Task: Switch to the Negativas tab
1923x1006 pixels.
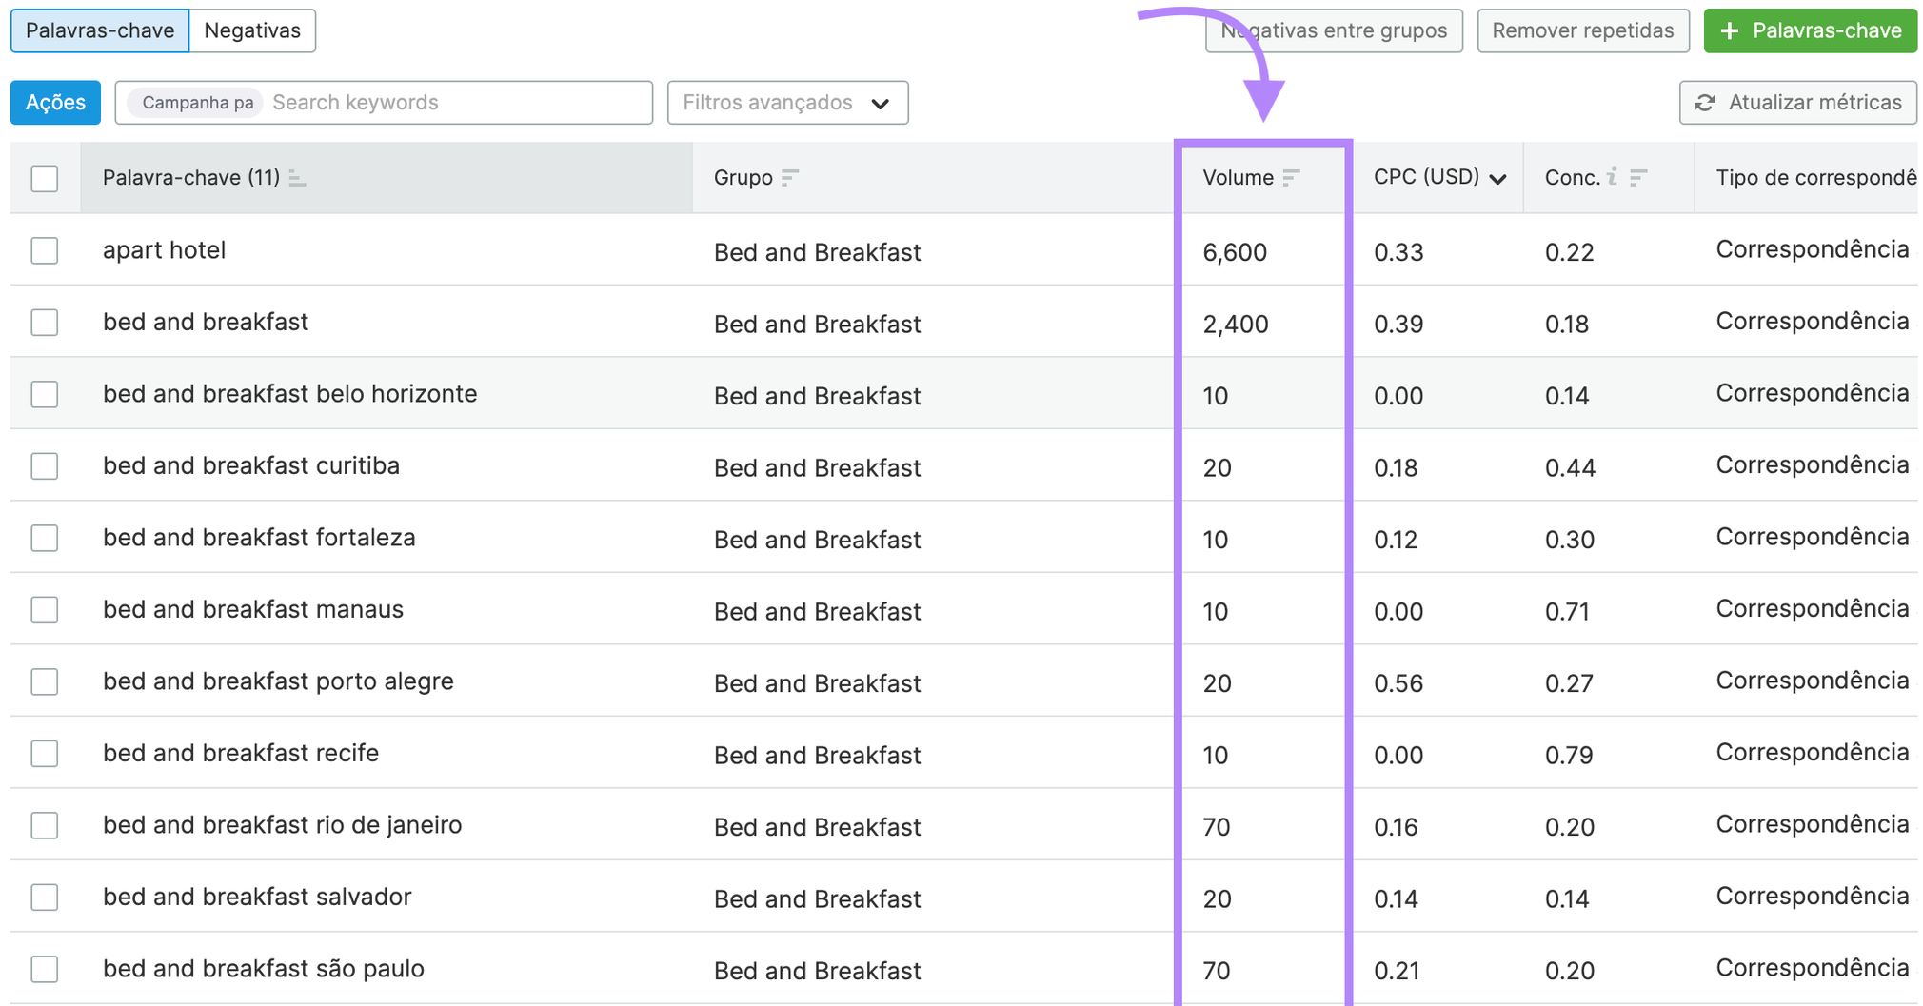Action: pyautogui.click(x=252, y=30)
